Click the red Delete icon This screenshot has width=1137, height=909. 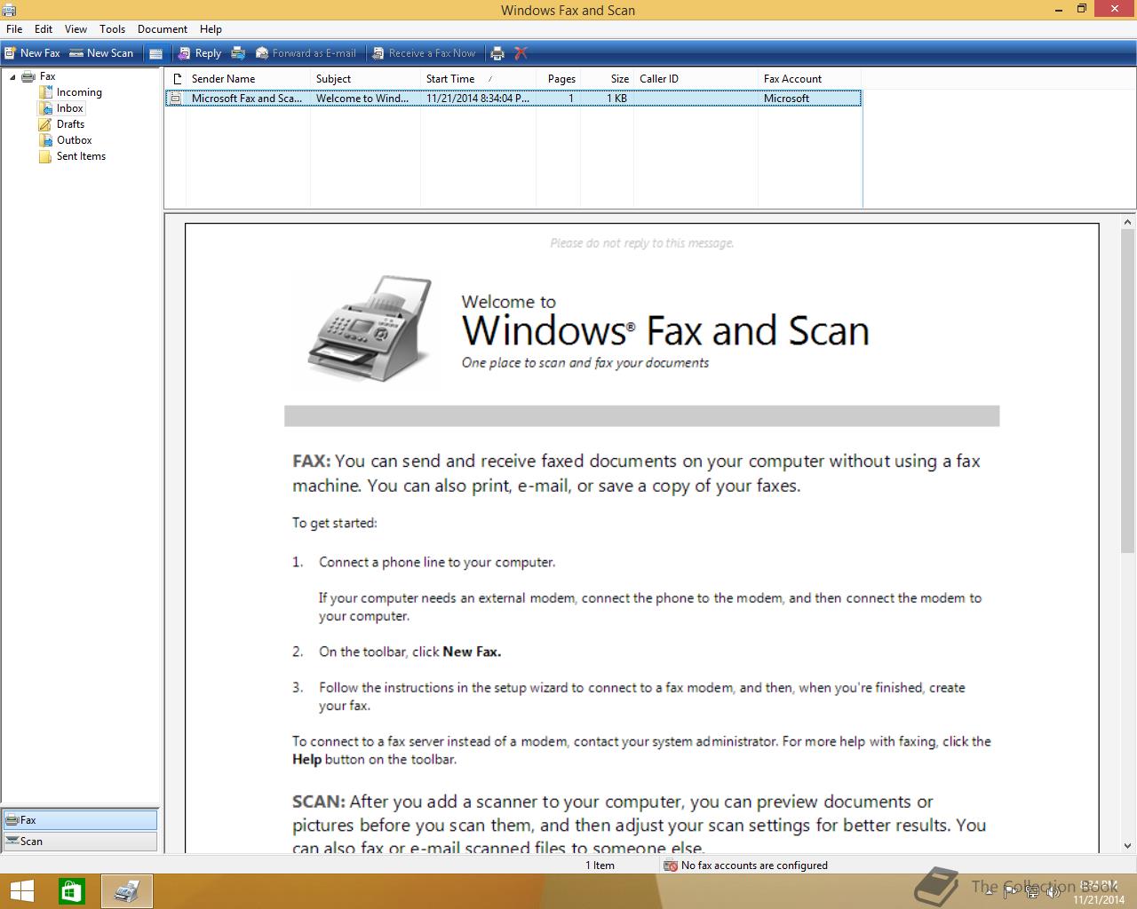coord(521,53)
